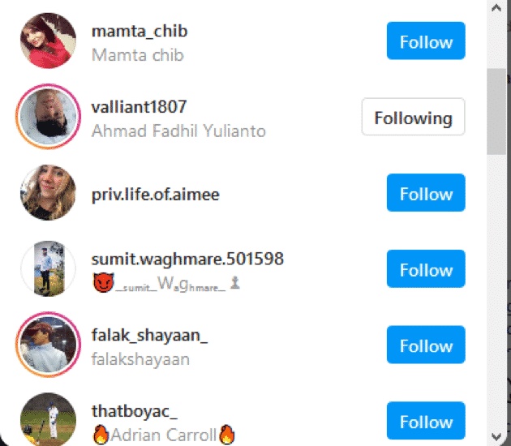View falak_shayaan_ story ring avatar
This screenshot has height=446, width=511.
[x=48, y=345]
